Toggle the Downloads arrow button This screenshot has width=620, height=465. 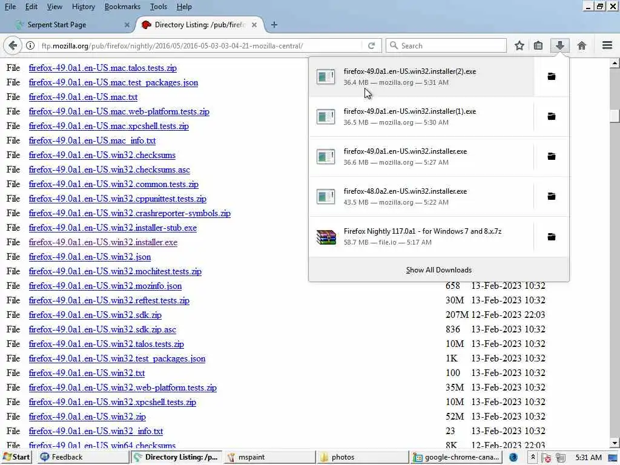click(559, 45)
